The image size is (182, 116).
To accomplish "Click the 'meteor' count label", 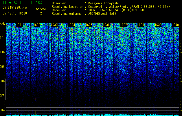I will click(x=41, y=9).
